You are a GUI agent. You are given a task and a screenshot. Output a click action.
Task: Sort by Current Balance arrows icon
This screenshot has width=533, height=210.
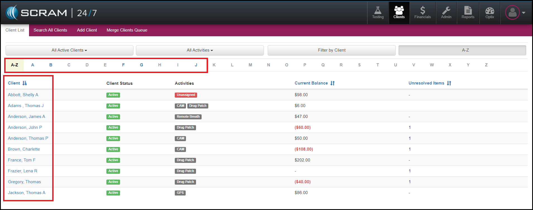332,83
